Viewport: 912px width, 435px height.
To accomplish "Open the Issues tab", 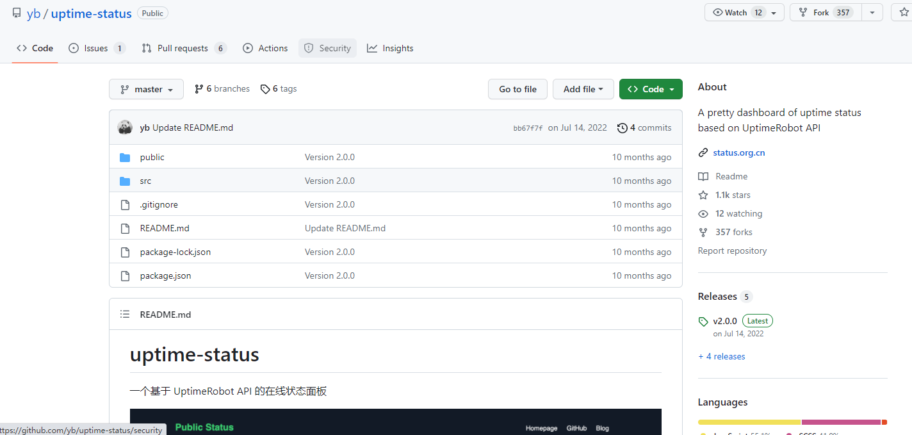I will (97, 48).
